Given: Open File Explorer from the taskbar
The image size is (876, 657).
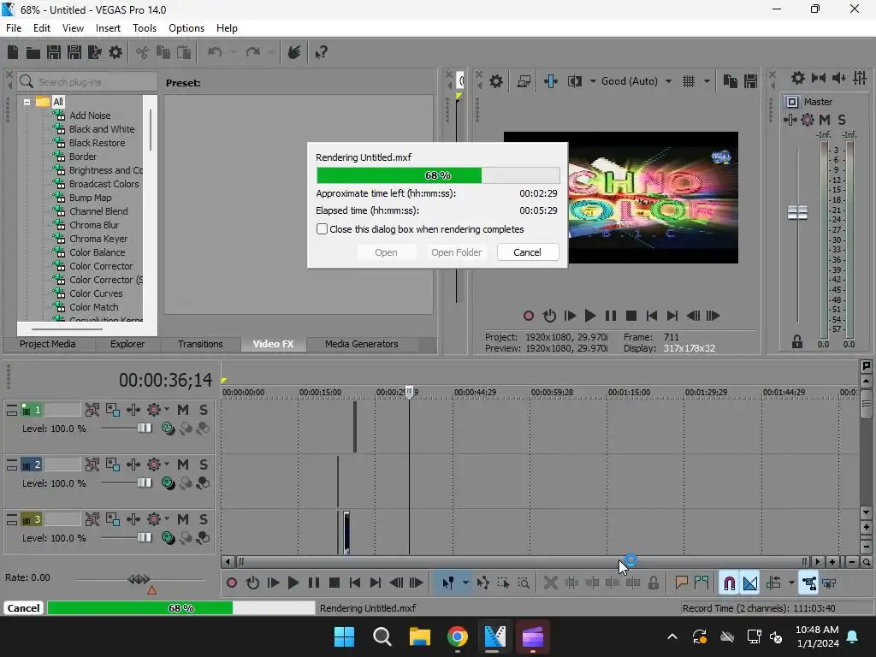Looking at the screenshot, I should click(x=419, y=636).
